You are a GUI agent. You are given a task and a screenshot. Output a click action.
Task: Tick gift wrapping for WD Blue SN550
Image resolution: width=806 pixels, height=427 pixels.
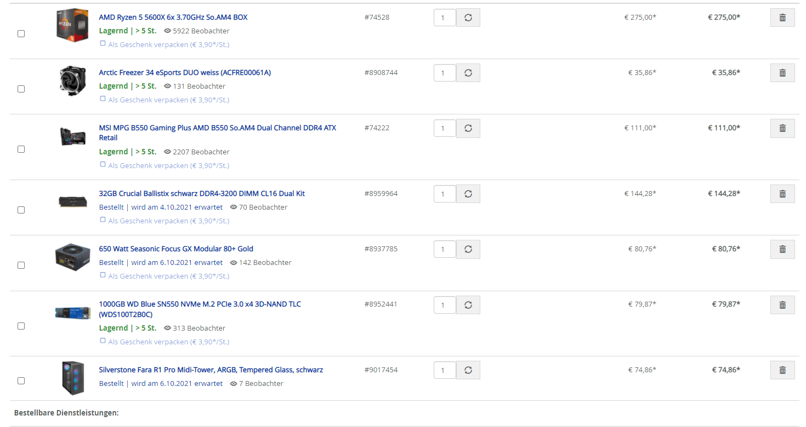[x=103, y=341]
